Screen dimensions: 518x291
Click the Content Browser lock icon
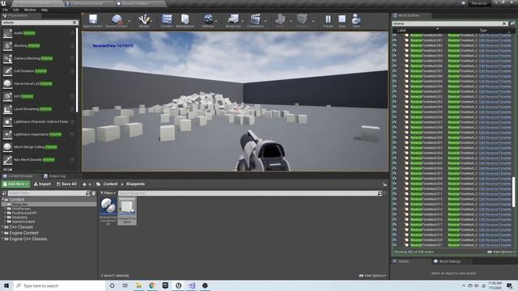point(384,184)
